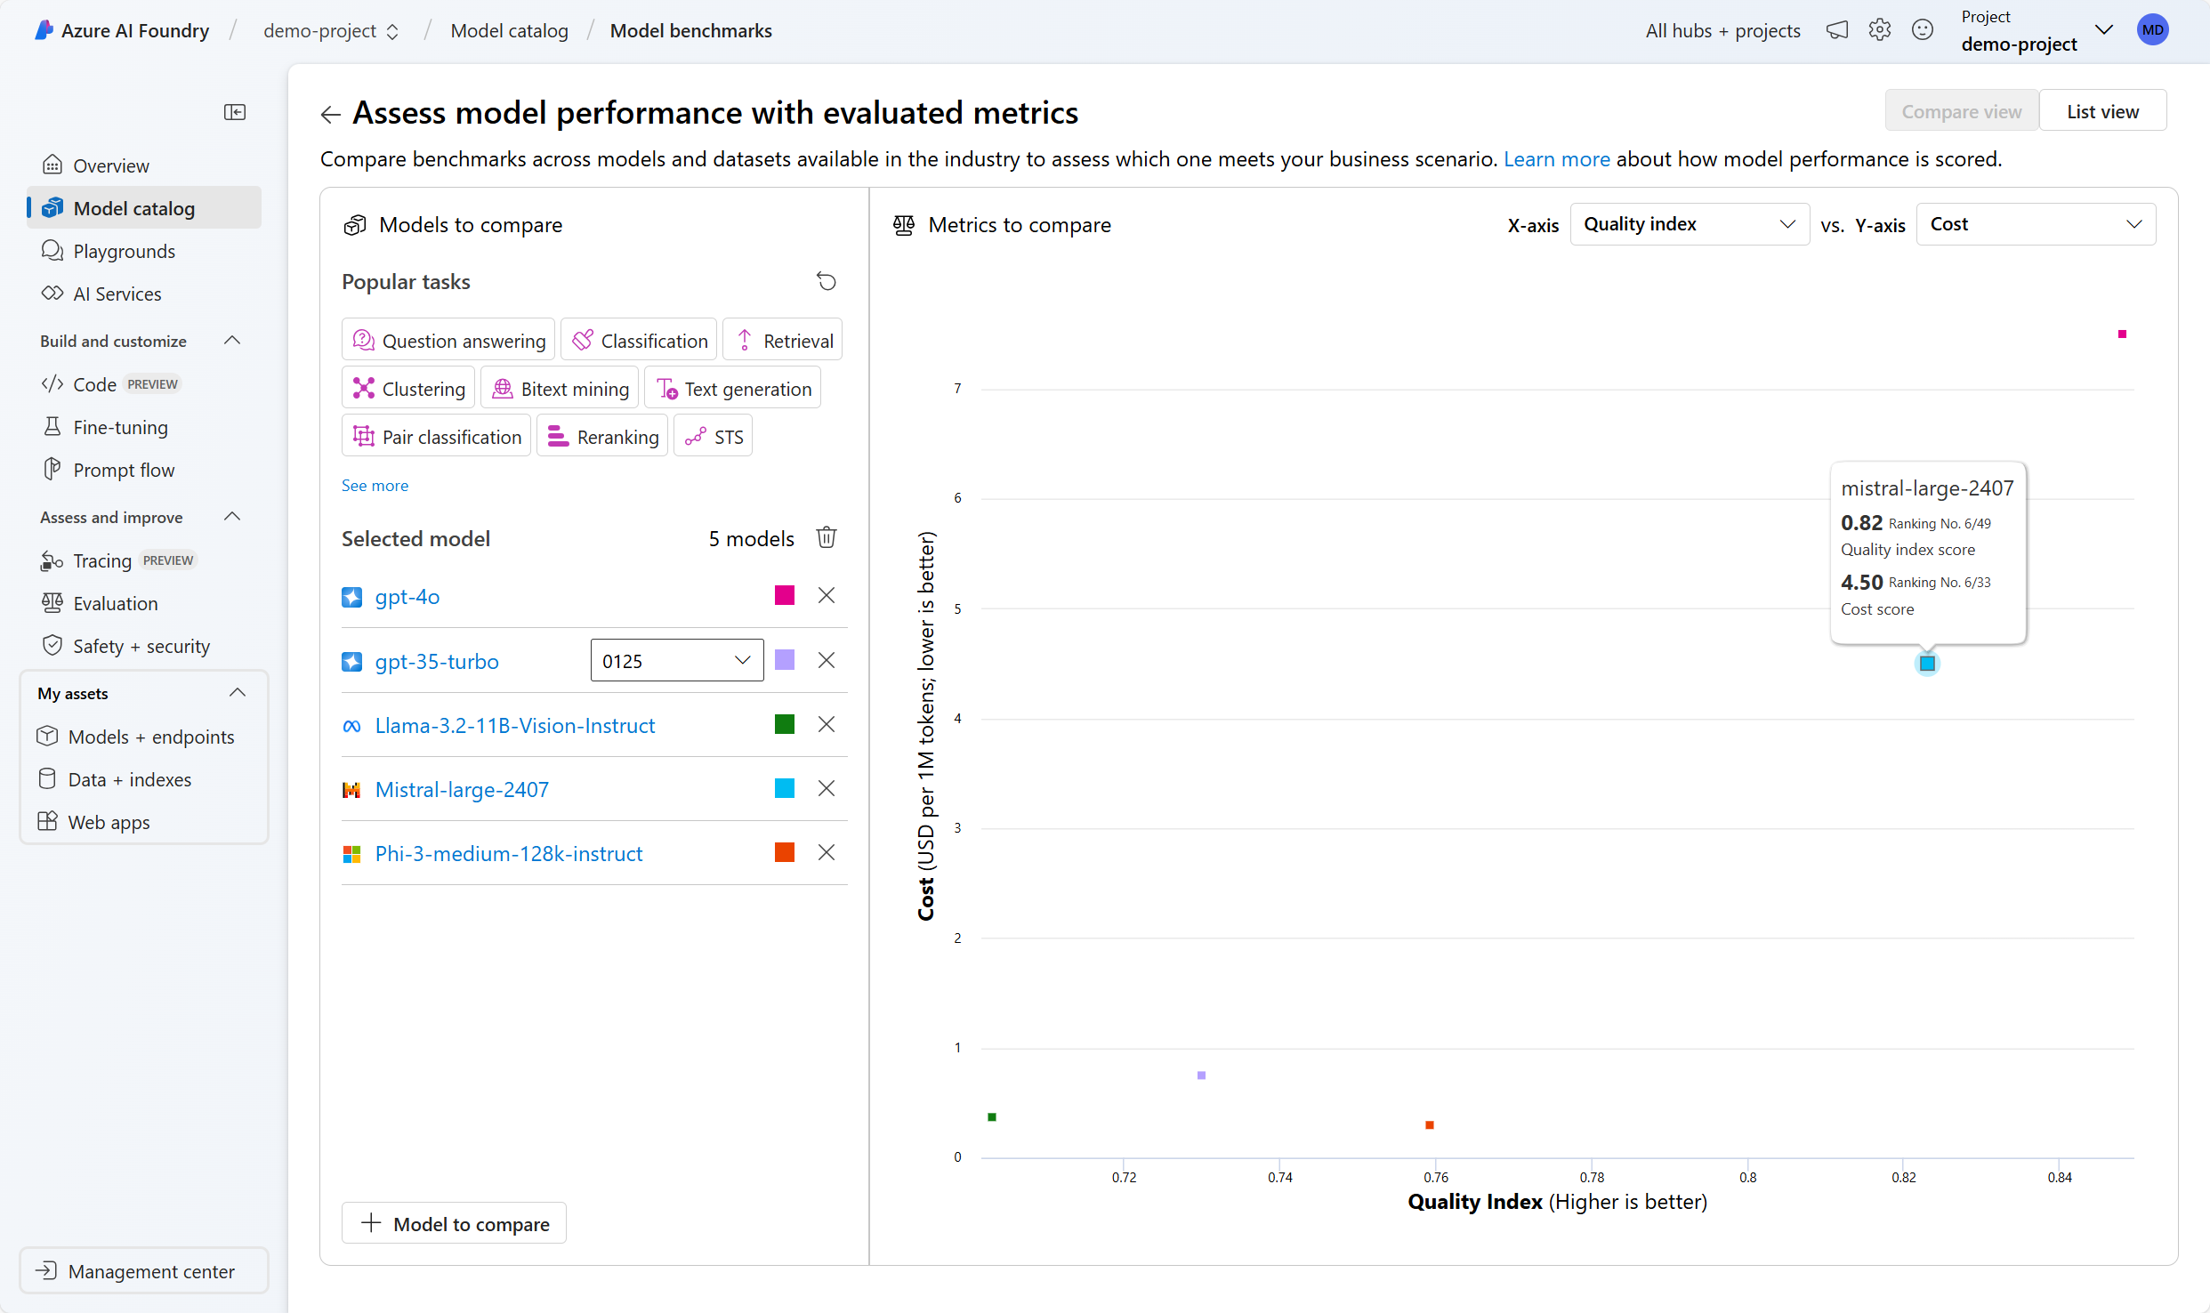Click gpt-4o pink color swatch
The width and height of the screenshot is (2210, 1313).
[x=785, y=595]
